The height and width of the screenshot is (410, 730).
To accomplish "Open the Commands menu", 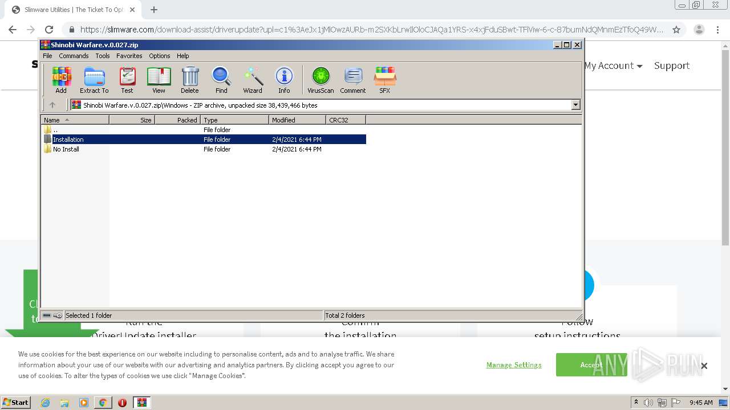I will [x=74, y=56].
